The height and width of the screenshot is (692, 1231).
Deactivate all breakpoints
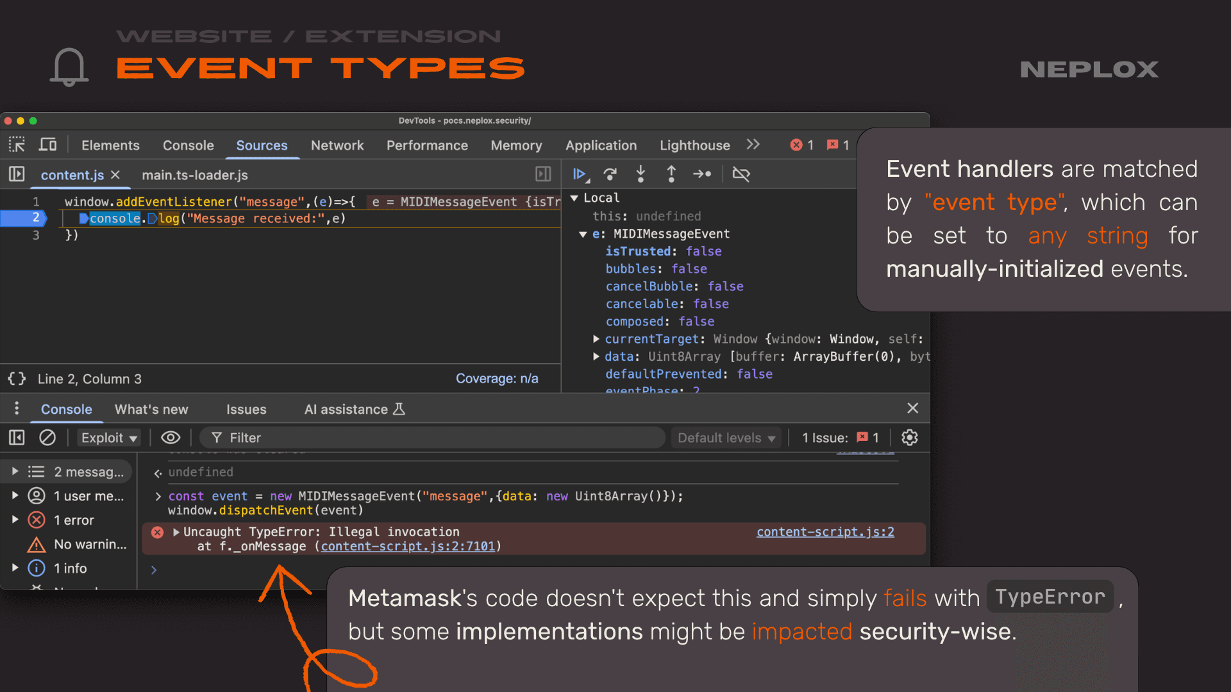coord(742,174)
